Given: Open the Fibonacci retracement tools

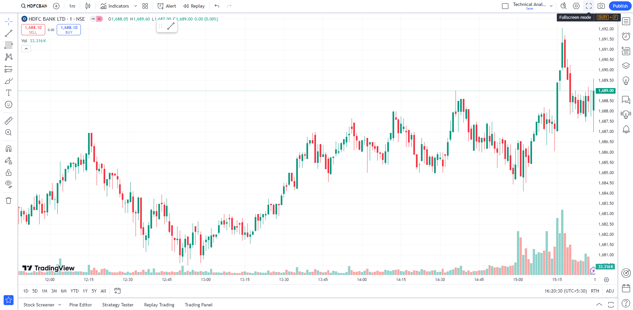Looking at the screenshot, I should coord(9,45).
